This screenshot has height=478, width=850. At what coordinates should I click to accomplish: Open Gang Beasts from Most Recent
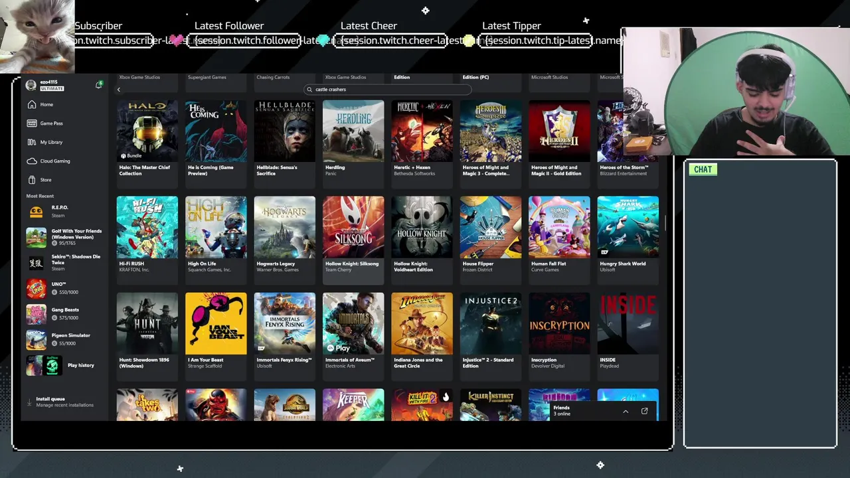[x=64, y=314]
